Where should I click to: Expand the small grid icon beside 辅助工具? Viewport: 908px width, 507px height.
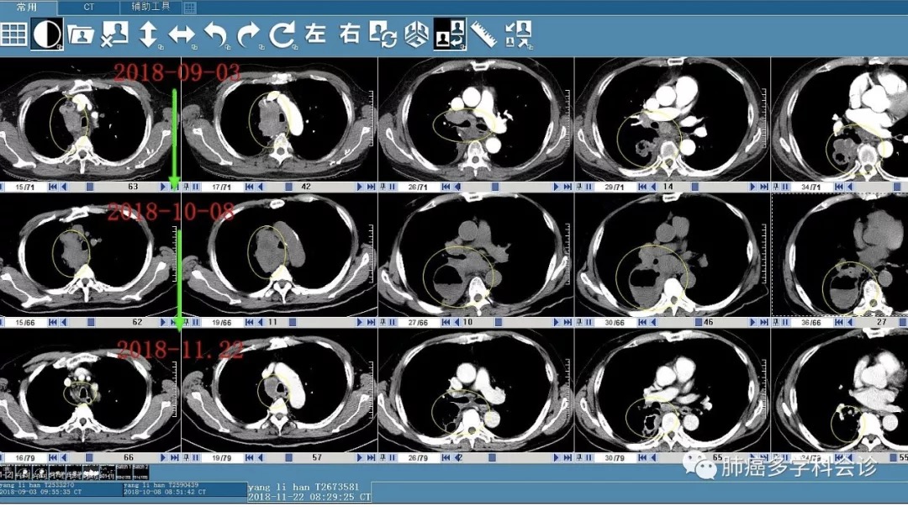point(190,8)
